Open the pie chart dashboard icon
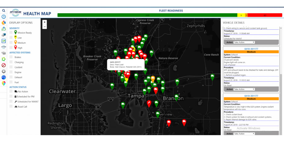The width and height of the screenshot is (284, 142). point(4,23)
